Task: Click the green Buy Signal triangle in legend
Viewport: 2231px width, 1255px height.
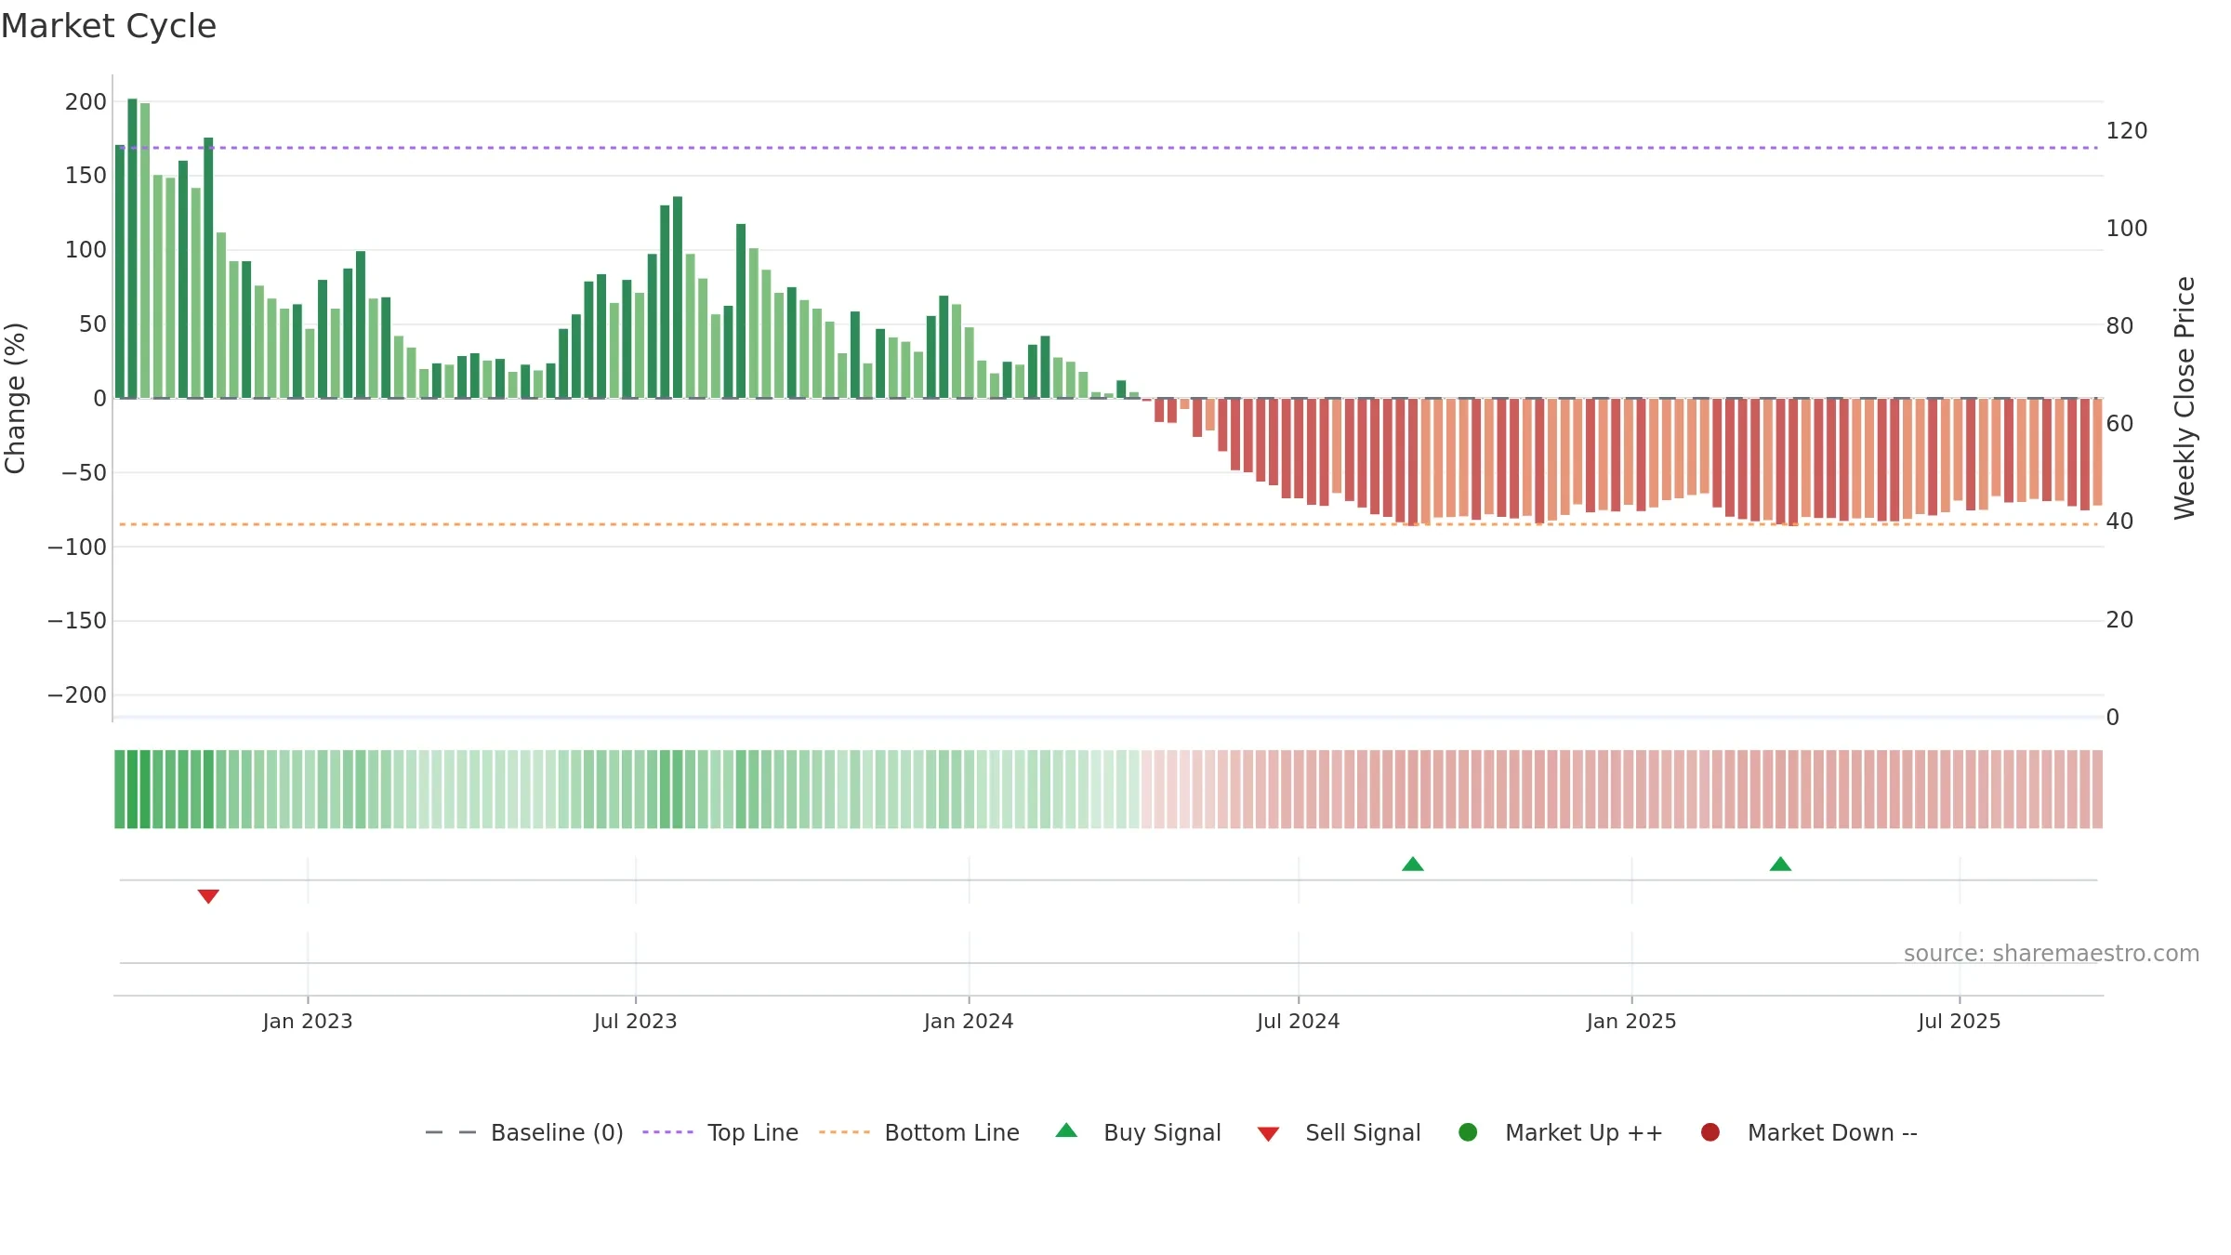Action: [x=1066, y=1130]
